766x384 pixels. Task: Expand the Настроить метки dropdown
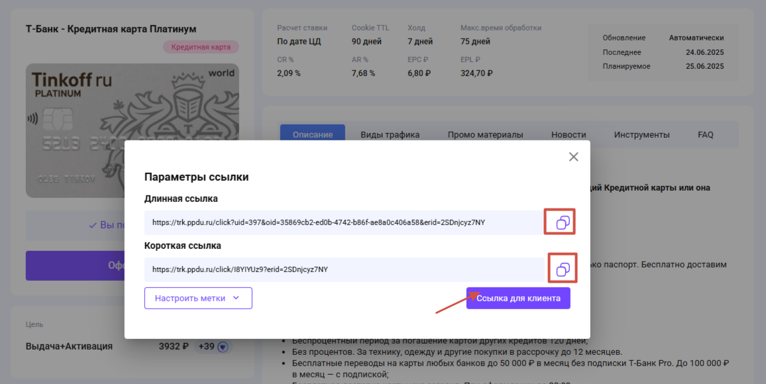[x=198, y=298]
